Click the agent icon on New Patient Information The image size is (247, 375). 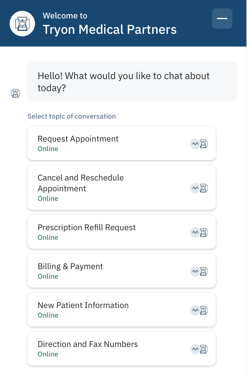203,310
